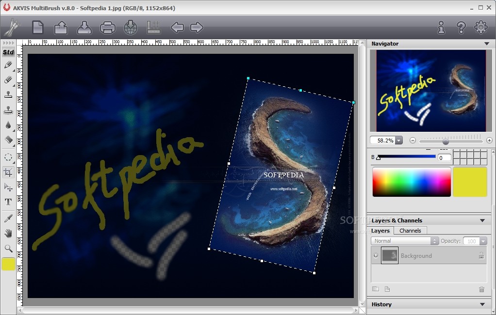This screenshot has height=315, width=496.
Task: Click the History panel title
Action: [x=381, y=304]
